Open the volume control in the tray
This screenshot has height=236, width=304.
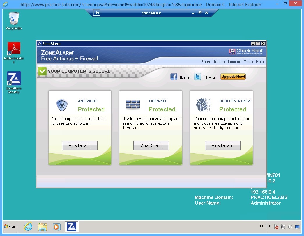coord(290,226)
